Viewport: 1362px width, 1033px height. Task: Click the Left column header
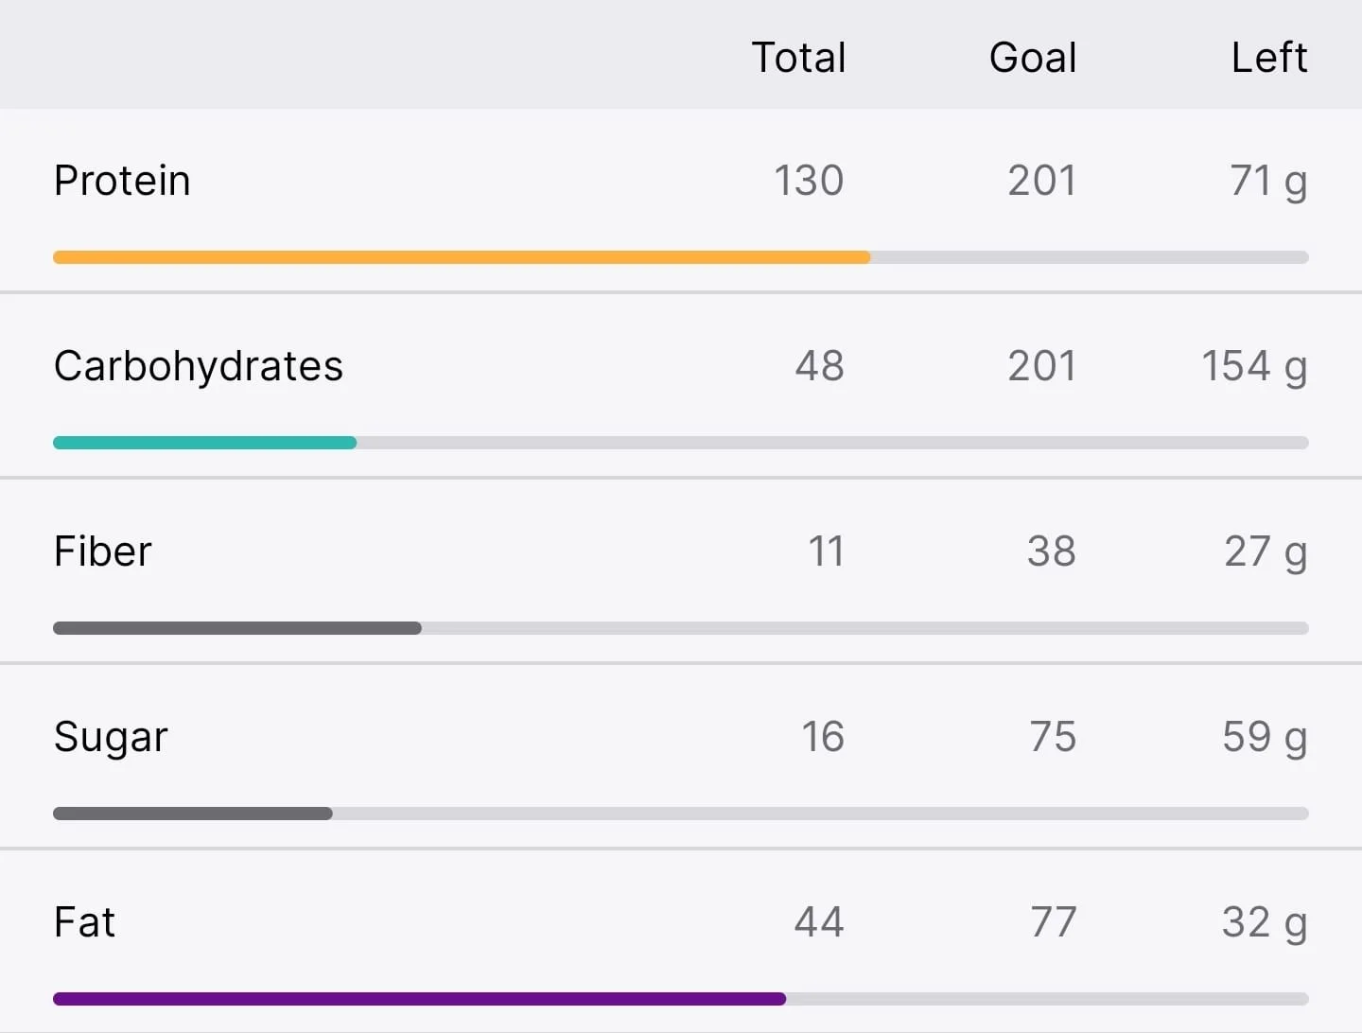tap(1269, 58)
